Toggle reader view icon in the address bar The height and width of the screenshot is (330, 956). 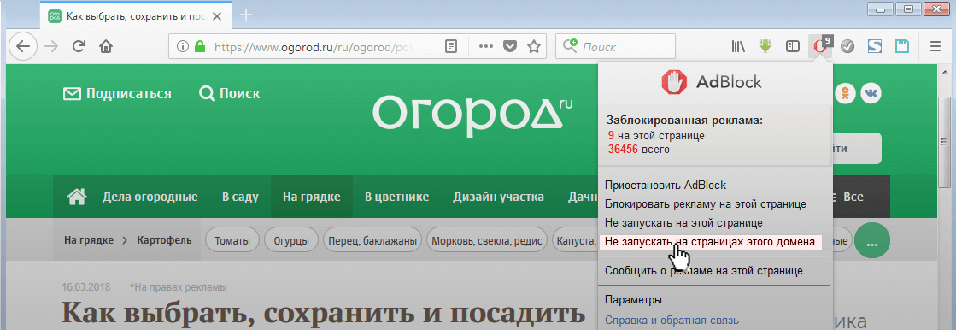coord(451,46)
